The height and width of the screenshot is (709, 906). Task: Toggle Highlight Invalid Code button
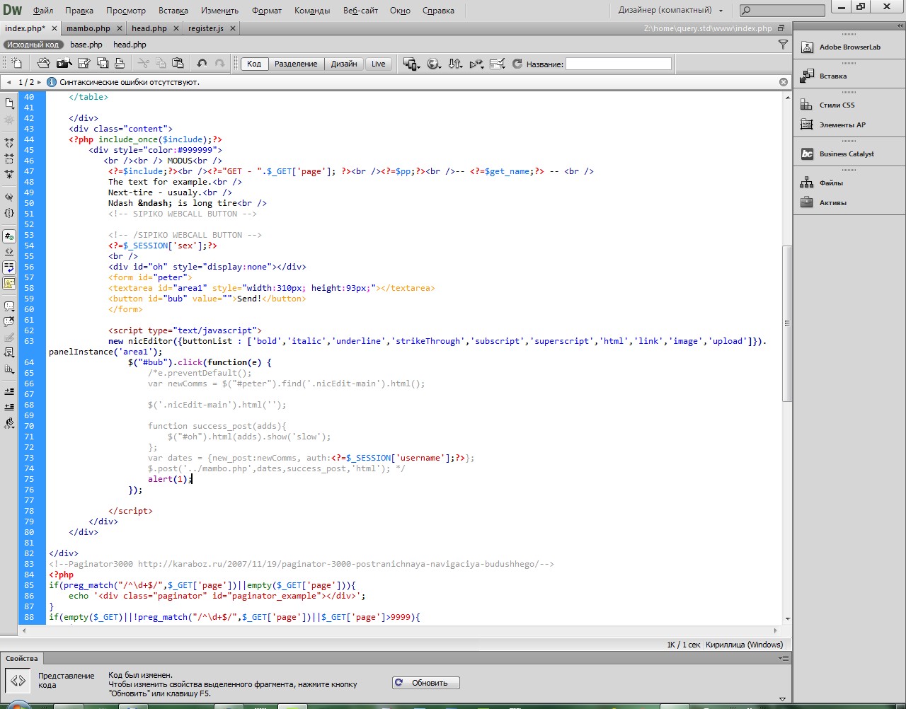click(9, 252)
